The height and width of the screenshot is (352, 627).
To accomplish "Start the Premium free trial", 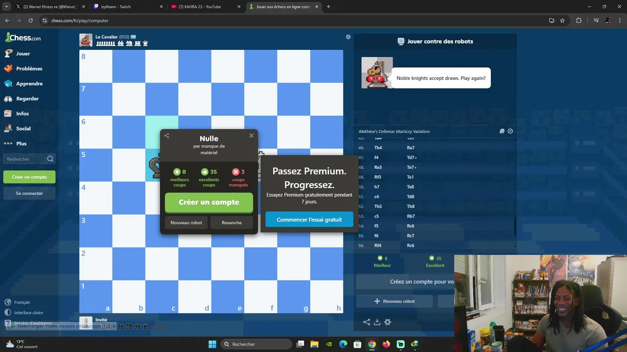I will tap(309, 220).
